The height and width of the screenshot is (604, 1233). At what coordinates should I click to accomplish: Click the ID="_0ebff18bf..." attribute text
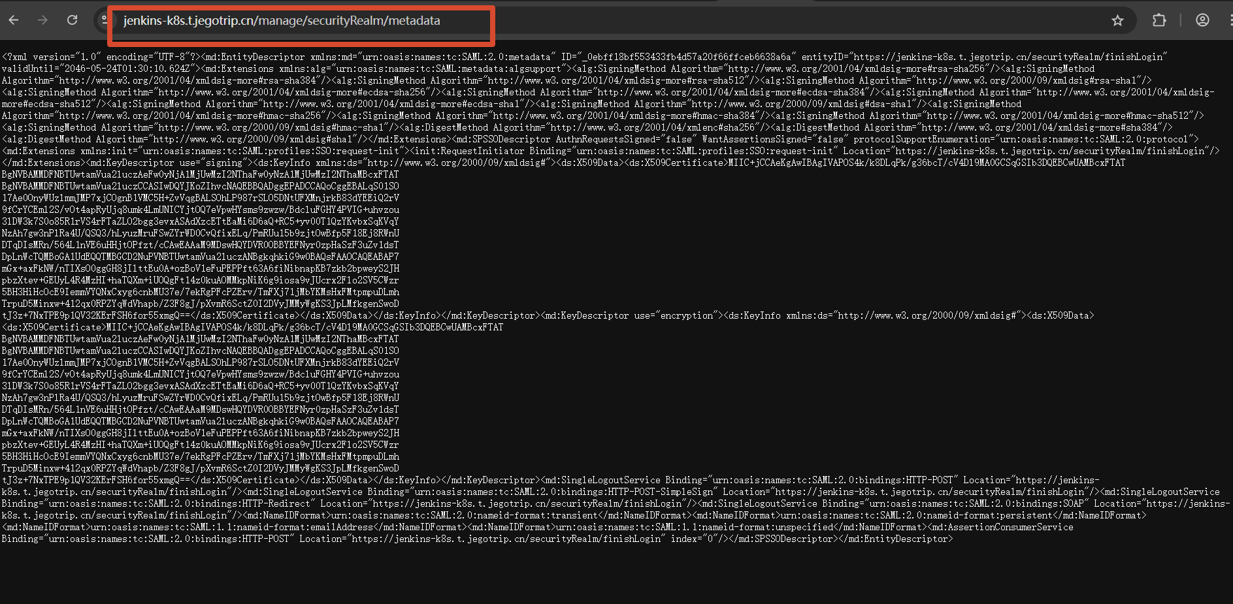click(x=679, y=57)
